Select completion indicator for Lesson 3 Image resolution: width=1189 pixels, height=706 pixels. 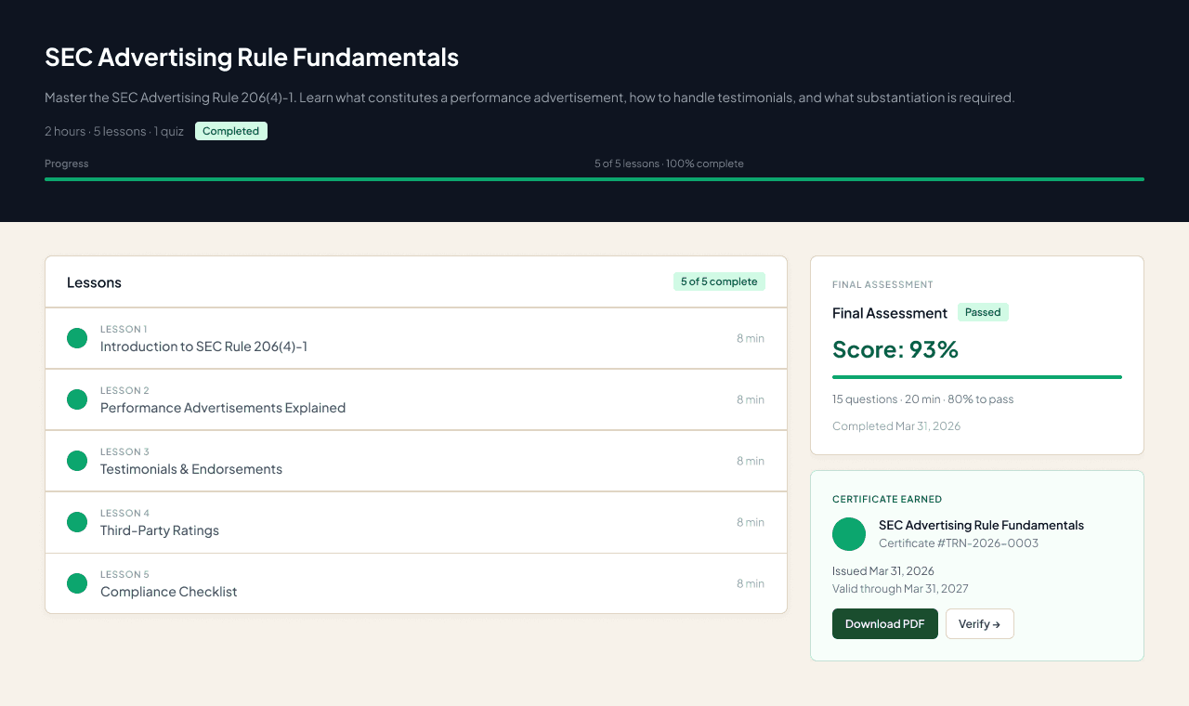pos(77,461)
